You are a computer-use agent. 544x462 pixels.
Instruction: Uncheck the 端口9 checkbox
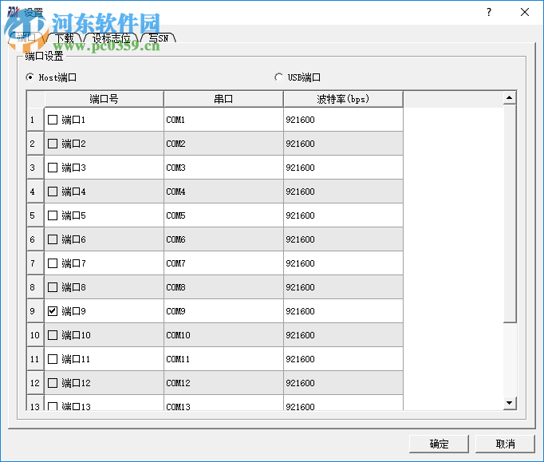point(53,311)
